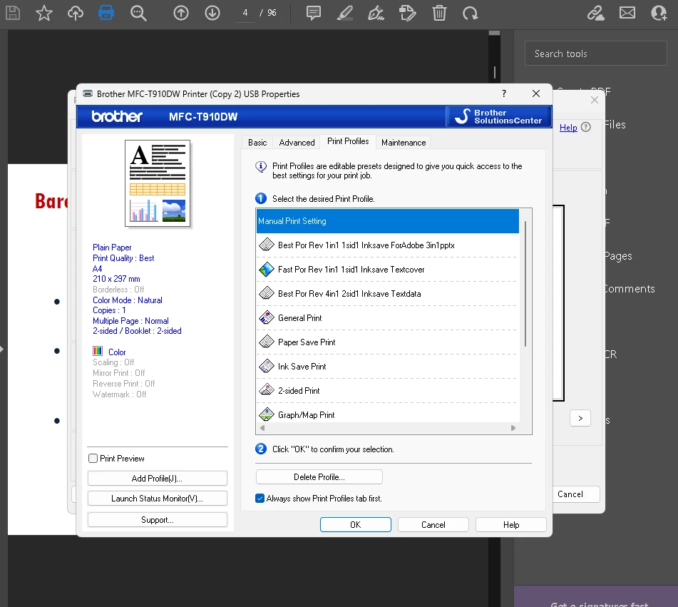Go to previous page with up arrow icon
This screenshot has height=607, width=678.
tap(181, 13)
